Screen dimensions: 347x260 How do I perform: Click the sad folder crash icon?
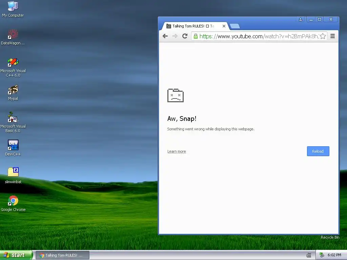(x=176, y=95)
